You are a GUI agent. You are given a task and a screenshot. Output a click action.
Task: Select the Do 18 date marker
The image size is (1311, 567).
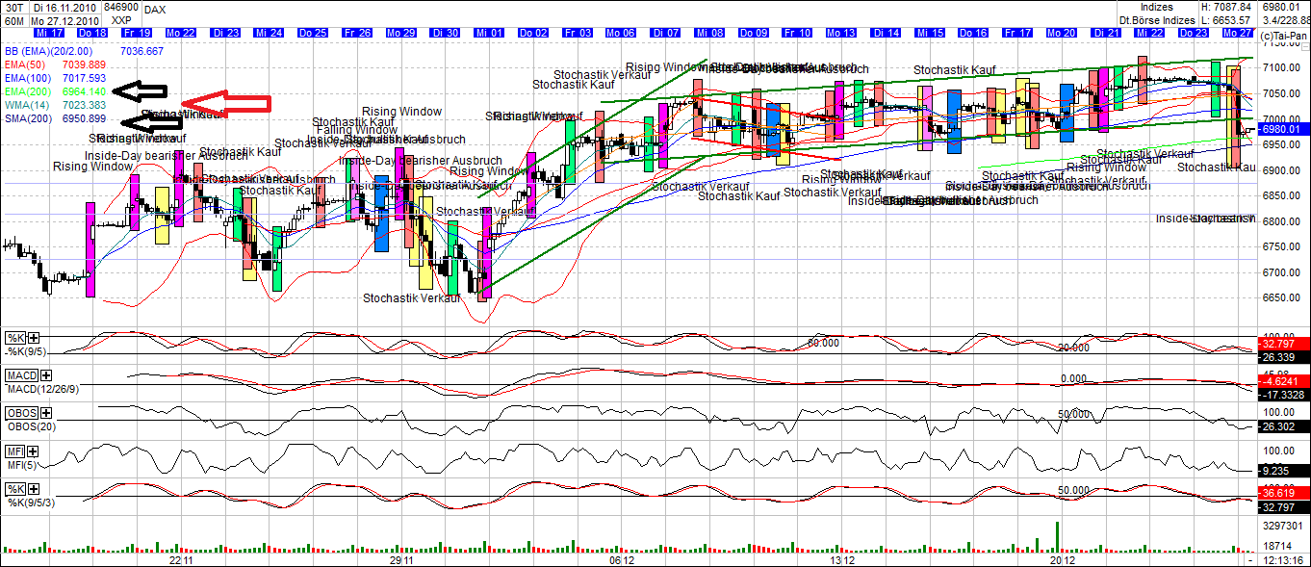(x=92, y=33)
